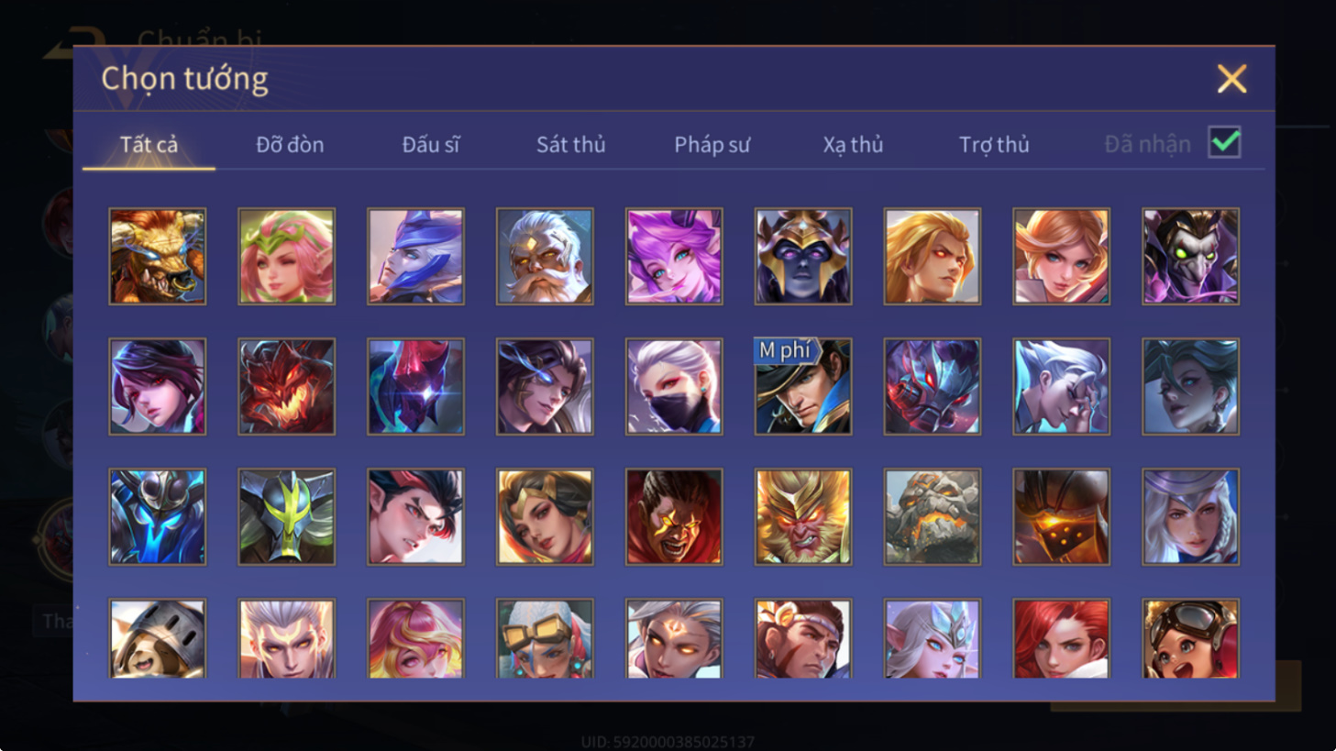Show the Pháp sư hero list

712,144
